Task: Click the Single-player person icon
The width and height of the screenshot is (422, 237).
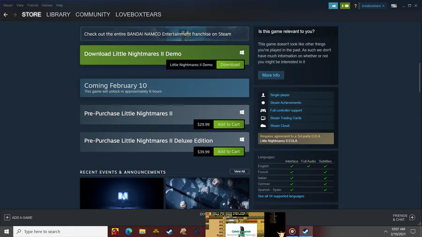Action: (263, 95)
